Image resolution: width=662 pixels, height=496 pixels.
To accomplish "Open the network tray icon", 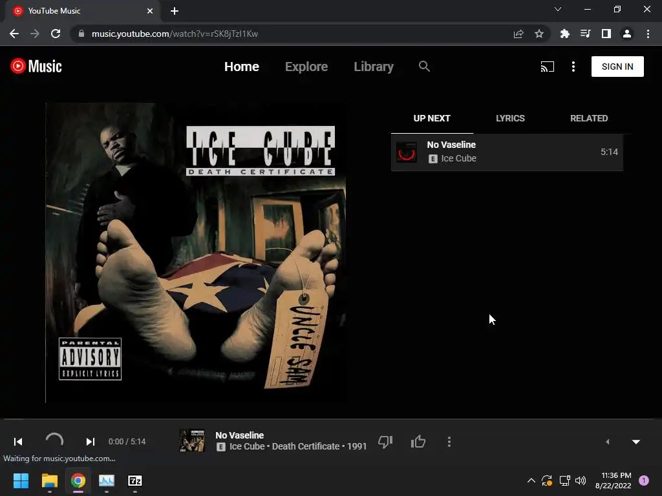I will point(564,480).
